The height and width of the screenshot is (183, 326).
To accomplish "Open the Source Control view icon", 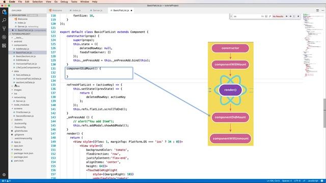I will (4, 28).
